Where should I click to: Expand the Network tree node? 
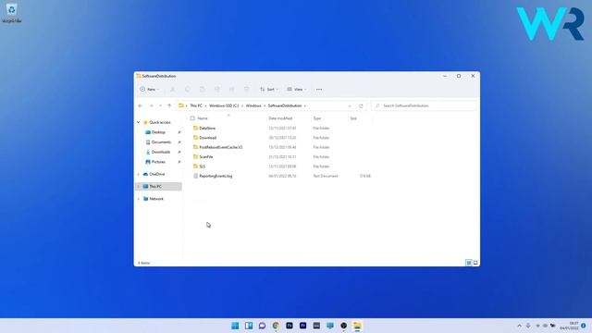(x=139, y=199)
